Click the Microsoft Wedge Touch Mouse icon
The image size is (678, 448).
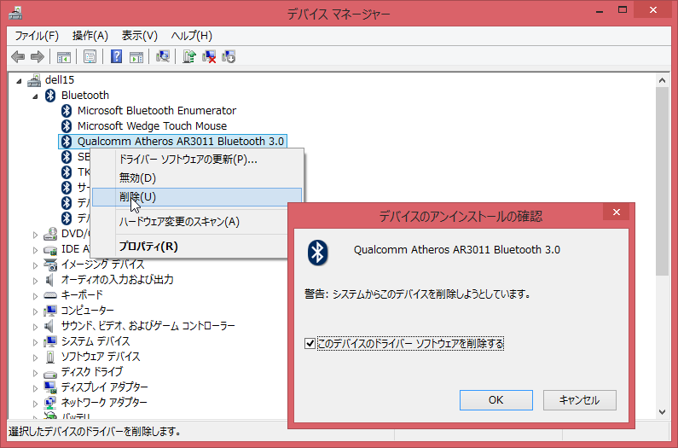67,126
